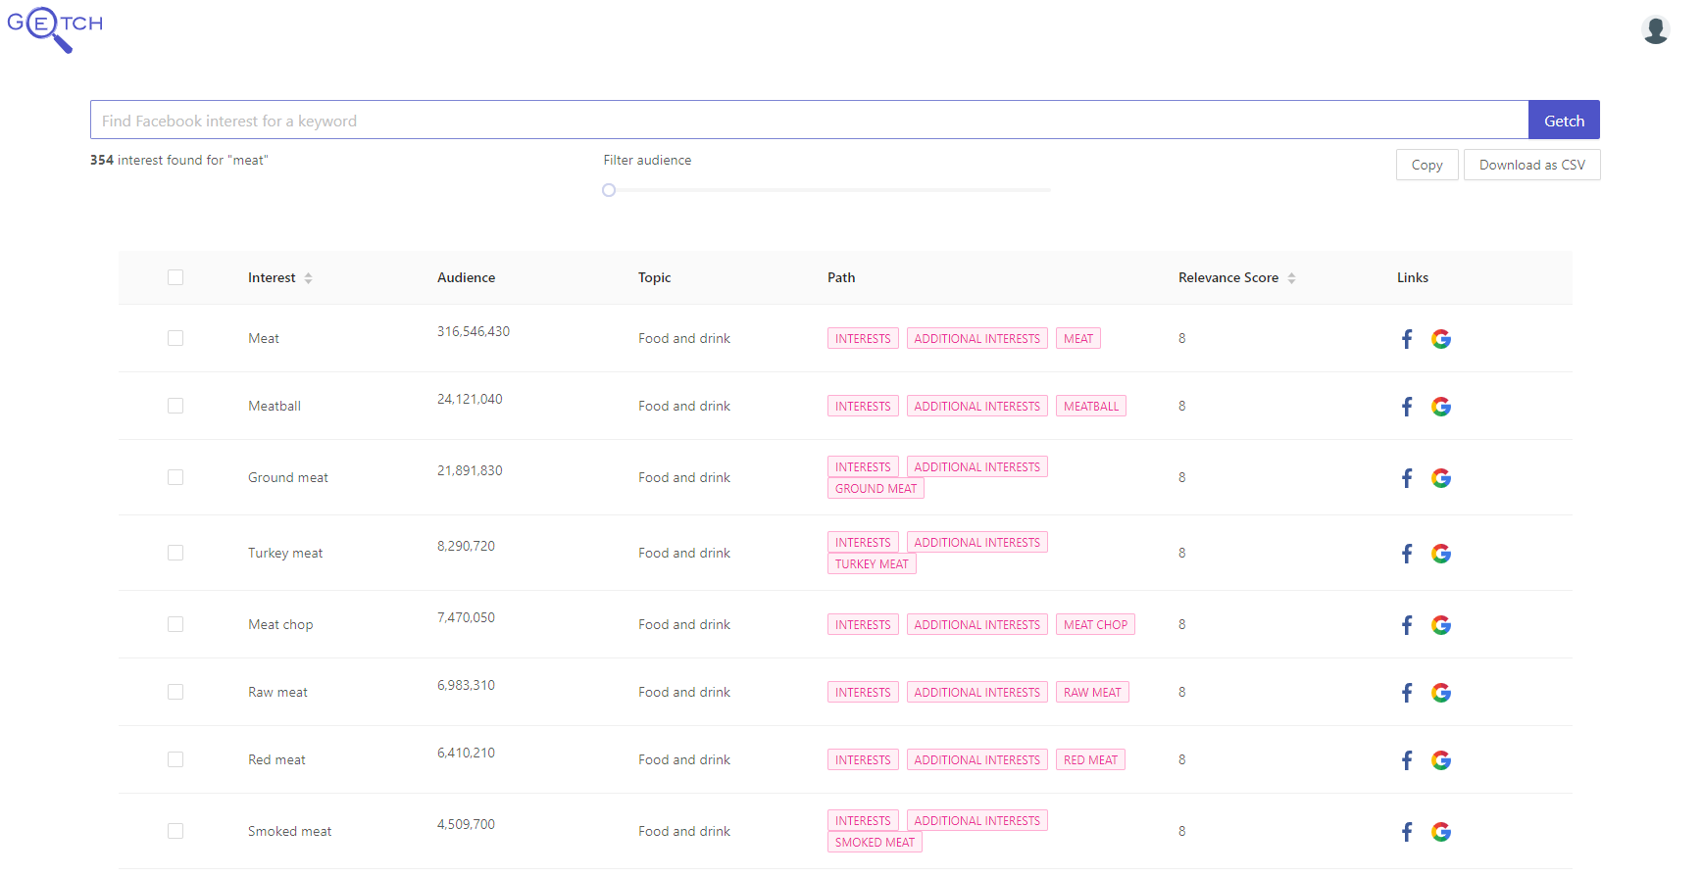This screenshot has height=876, width=1702.
Task: Tick the select-all checkbox in header
Action: 175,277
